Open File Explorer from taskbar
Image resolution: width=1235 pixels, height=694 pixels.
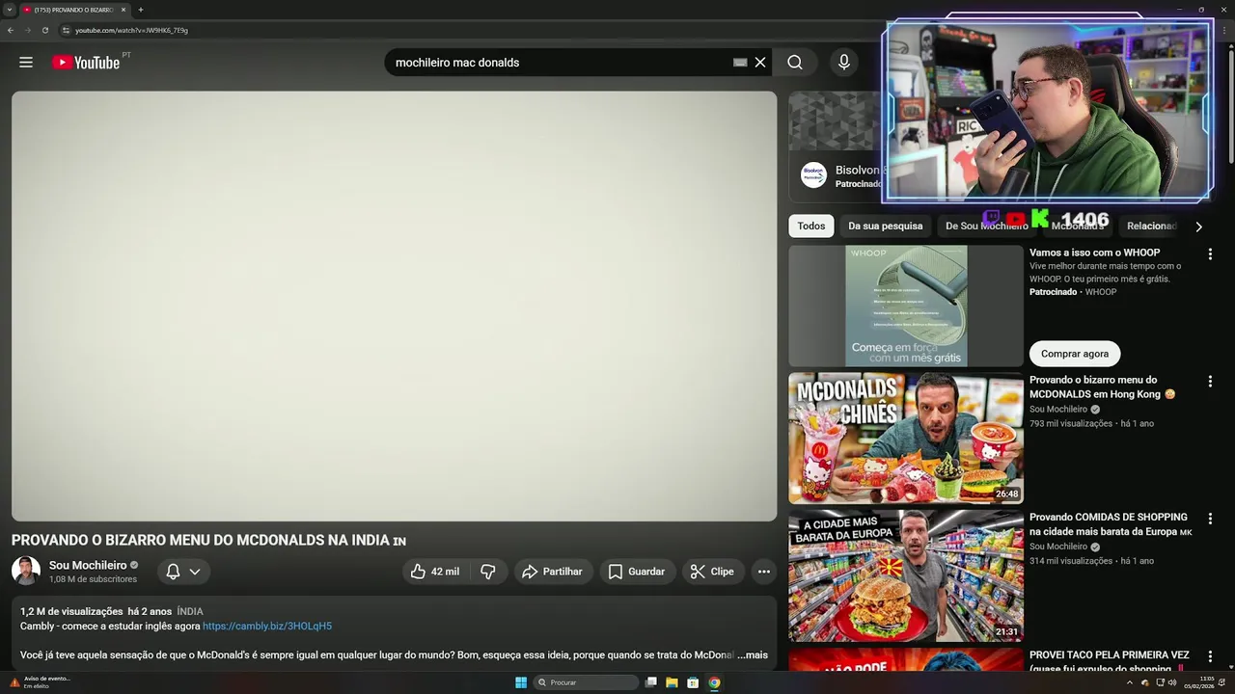(x=672, y=682)
